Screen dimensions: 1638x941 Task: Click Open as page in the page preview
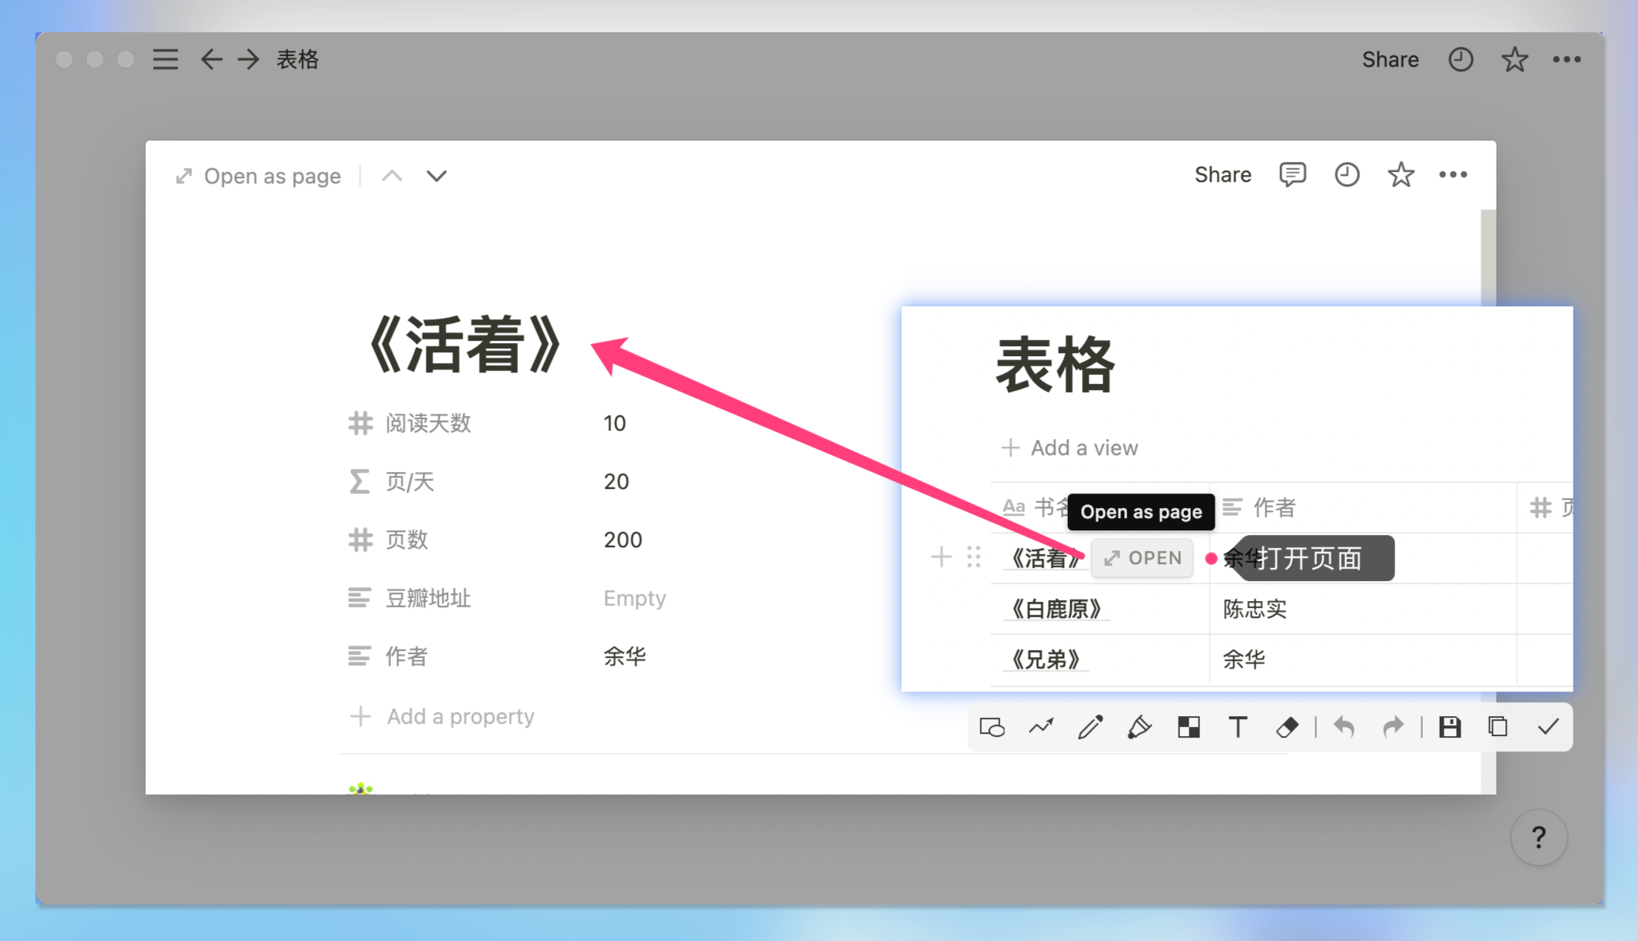(x=258, y=176)
